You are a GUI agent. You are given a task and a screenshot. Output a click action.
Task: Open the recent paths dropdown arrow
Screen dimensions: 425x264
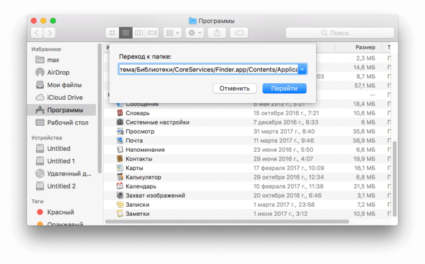point(302,69)
